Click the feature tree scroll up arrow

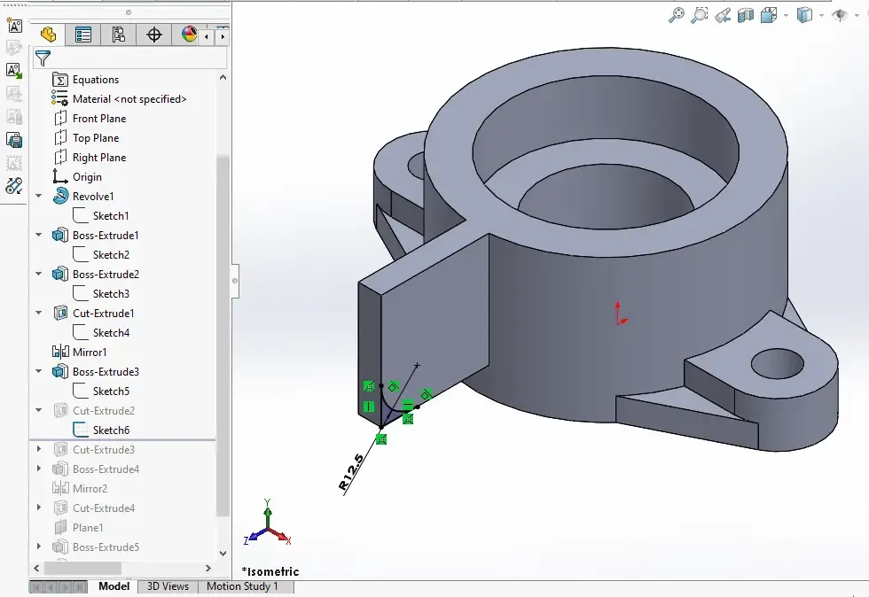point(223,78)
